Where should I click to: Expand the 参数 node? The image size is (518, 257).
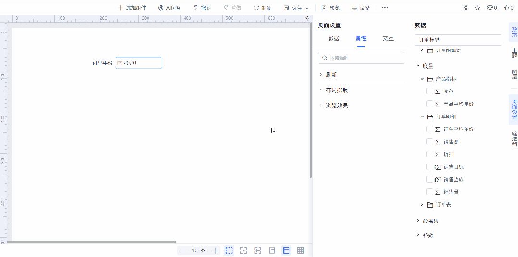click(x=418, y=235)
